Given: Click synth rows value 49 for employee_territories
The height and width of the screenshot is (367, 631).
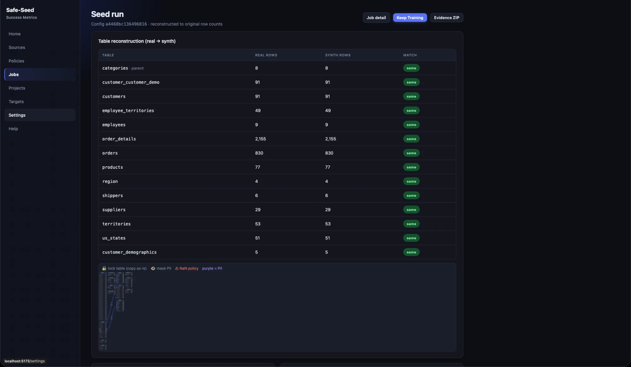Looking at the screenshot, I should tap(328, 111).
